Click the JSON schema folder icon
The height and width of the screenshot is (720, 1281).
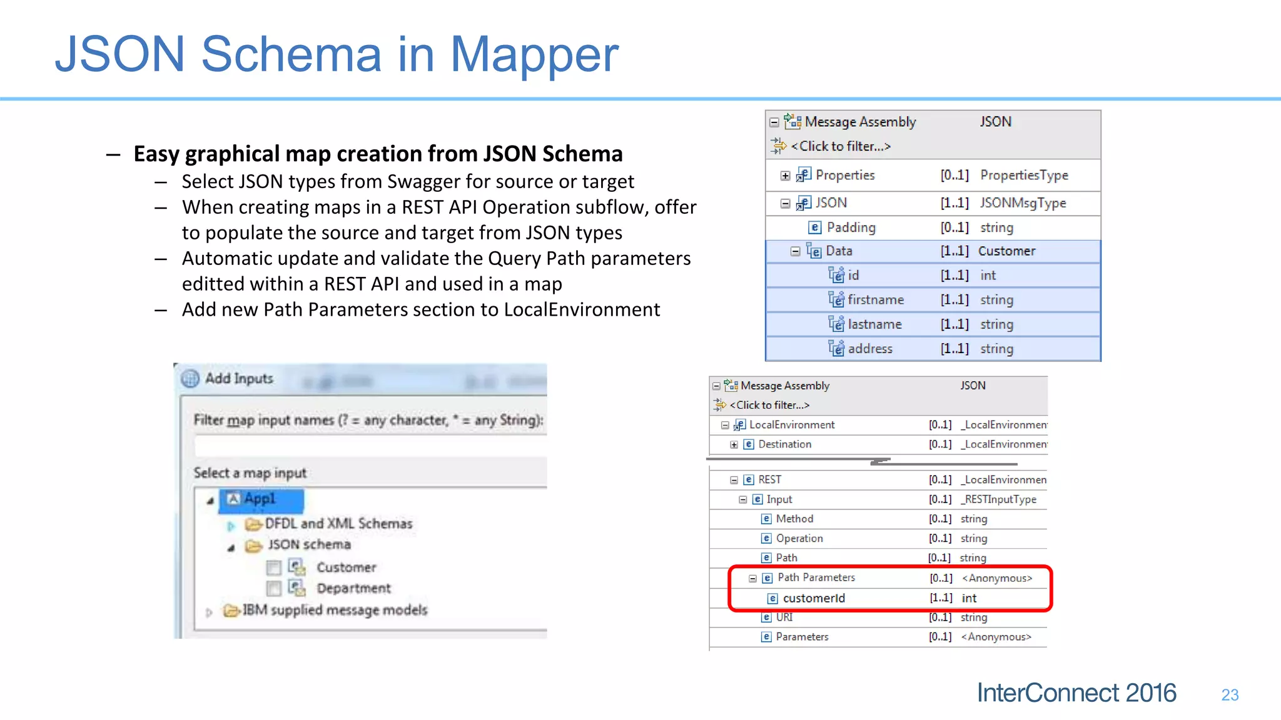click(x=253, y=546)
